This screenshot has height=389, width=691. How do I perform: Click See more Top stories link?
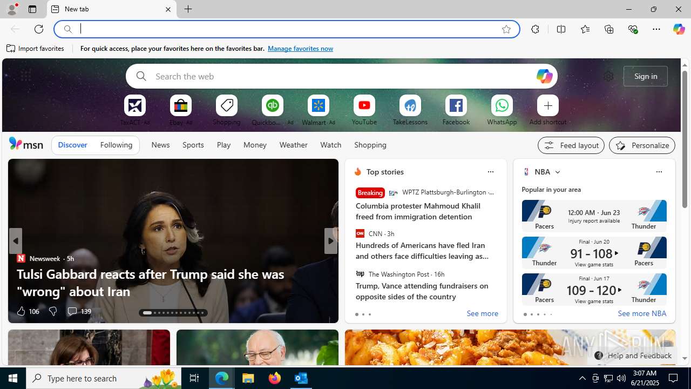click(x=482, y=314)
